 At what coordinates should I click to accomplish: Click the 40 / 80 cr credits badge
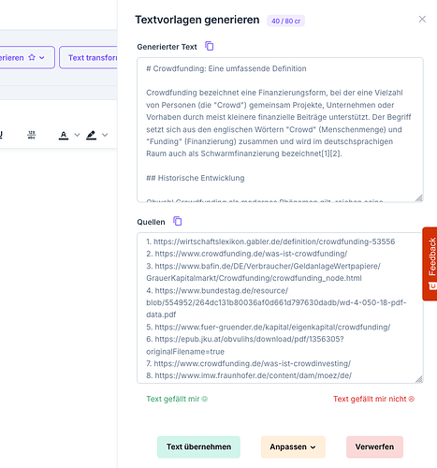[285, 21]
